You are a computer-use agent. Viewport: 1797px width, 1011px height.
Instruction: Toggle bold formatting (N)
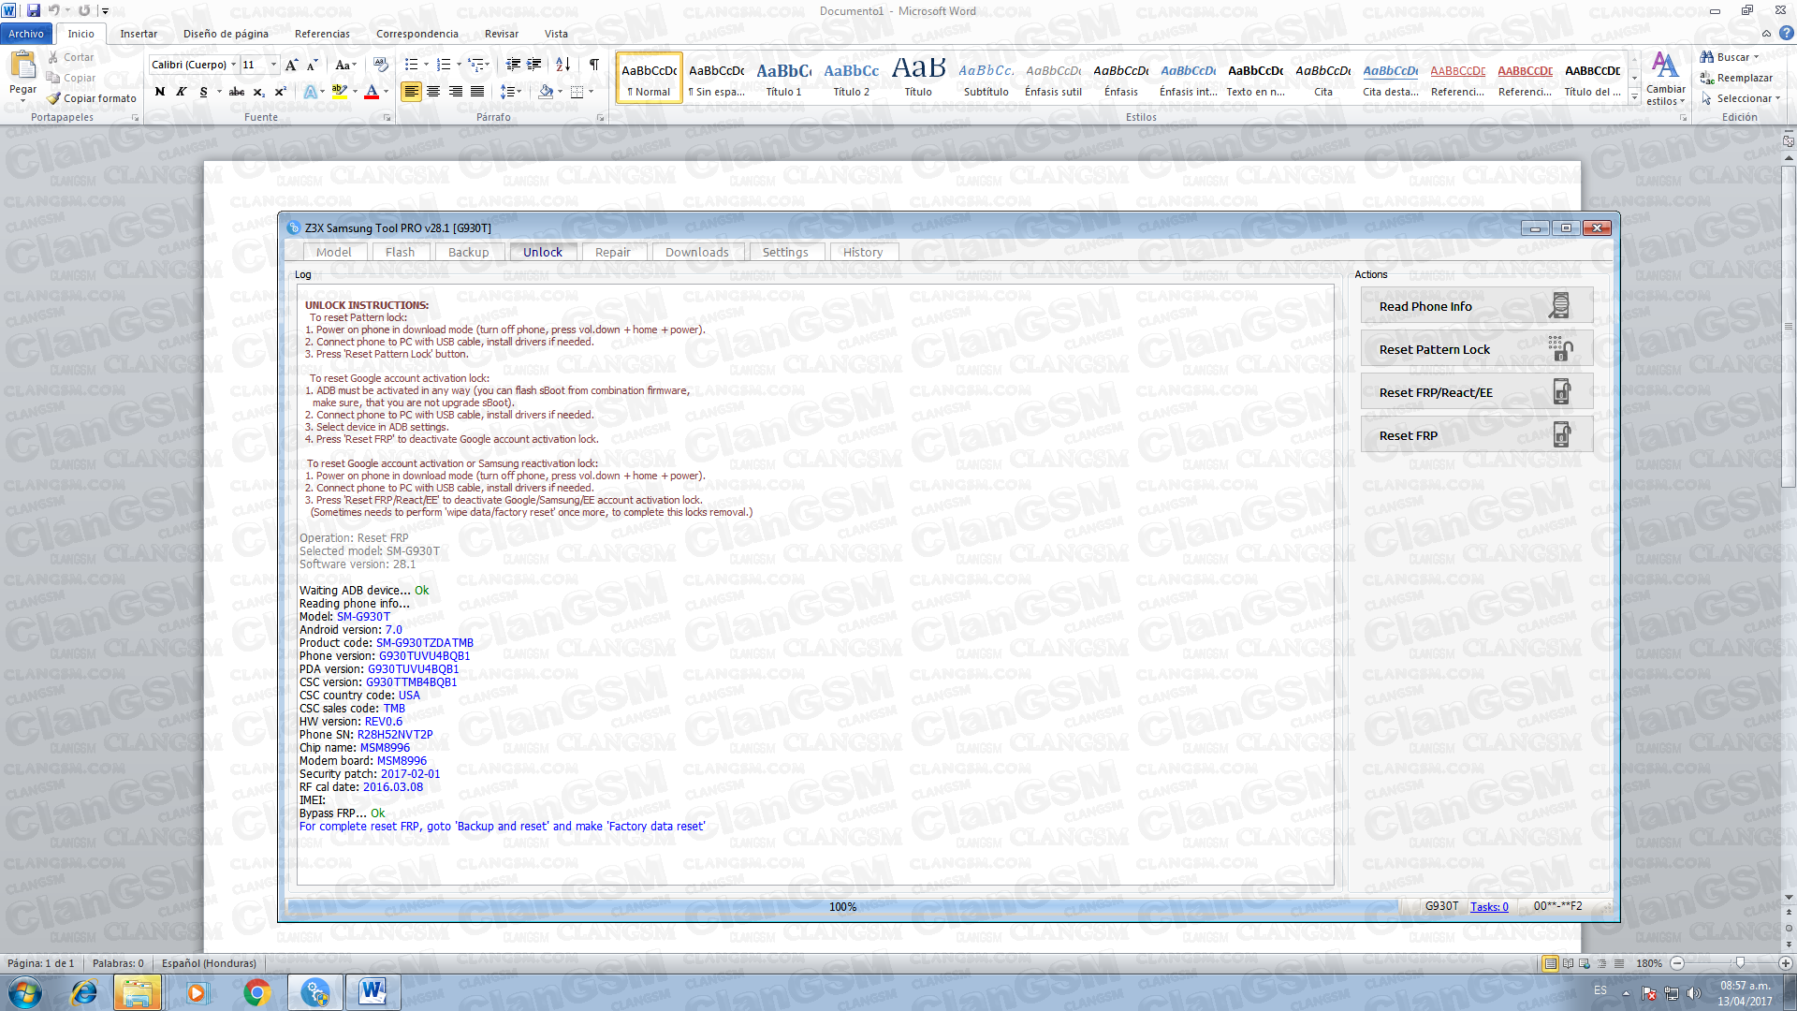(160, 92)
